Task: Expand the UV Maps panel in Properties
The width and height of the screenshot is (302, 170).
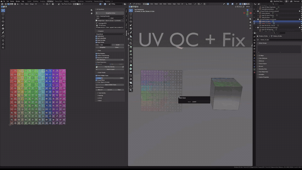Action: pos(261,55)
